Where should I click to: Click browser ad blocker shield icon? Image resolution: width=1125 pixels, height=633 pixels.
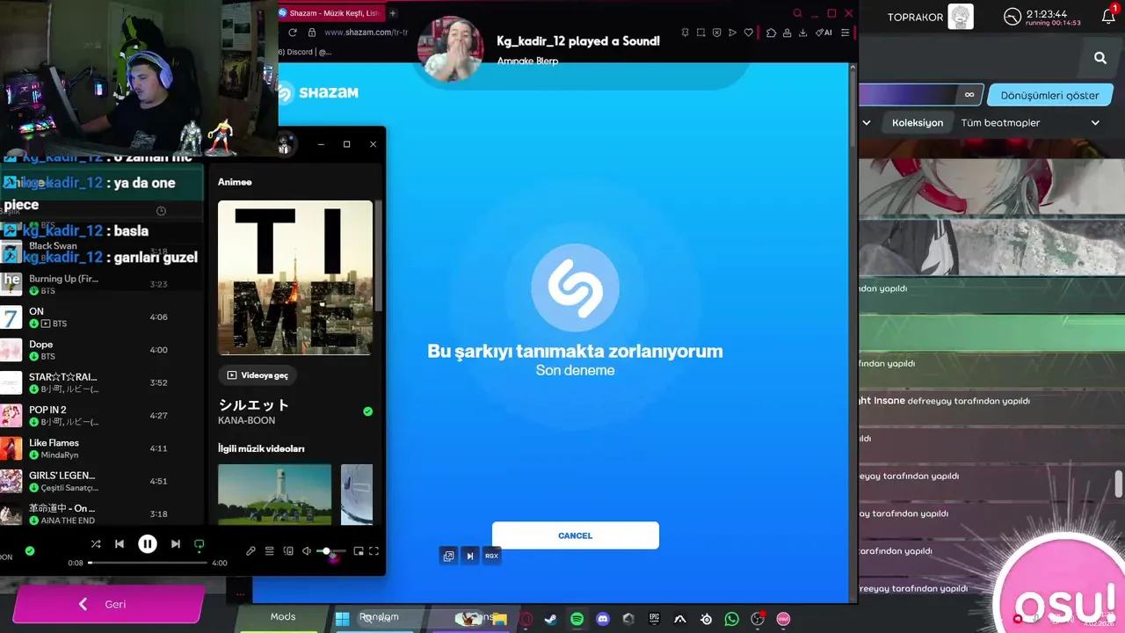[716, 33]
